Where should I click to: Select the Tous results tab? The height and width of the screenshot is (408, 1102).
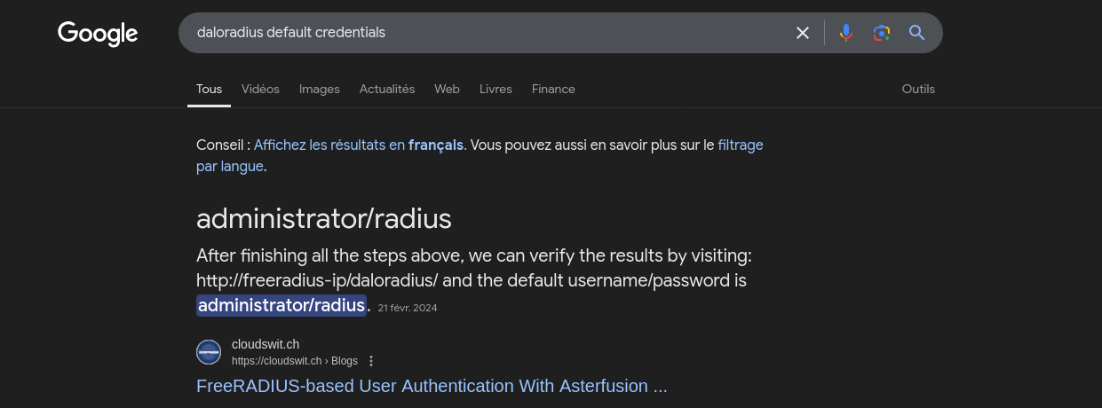point(209,89)
